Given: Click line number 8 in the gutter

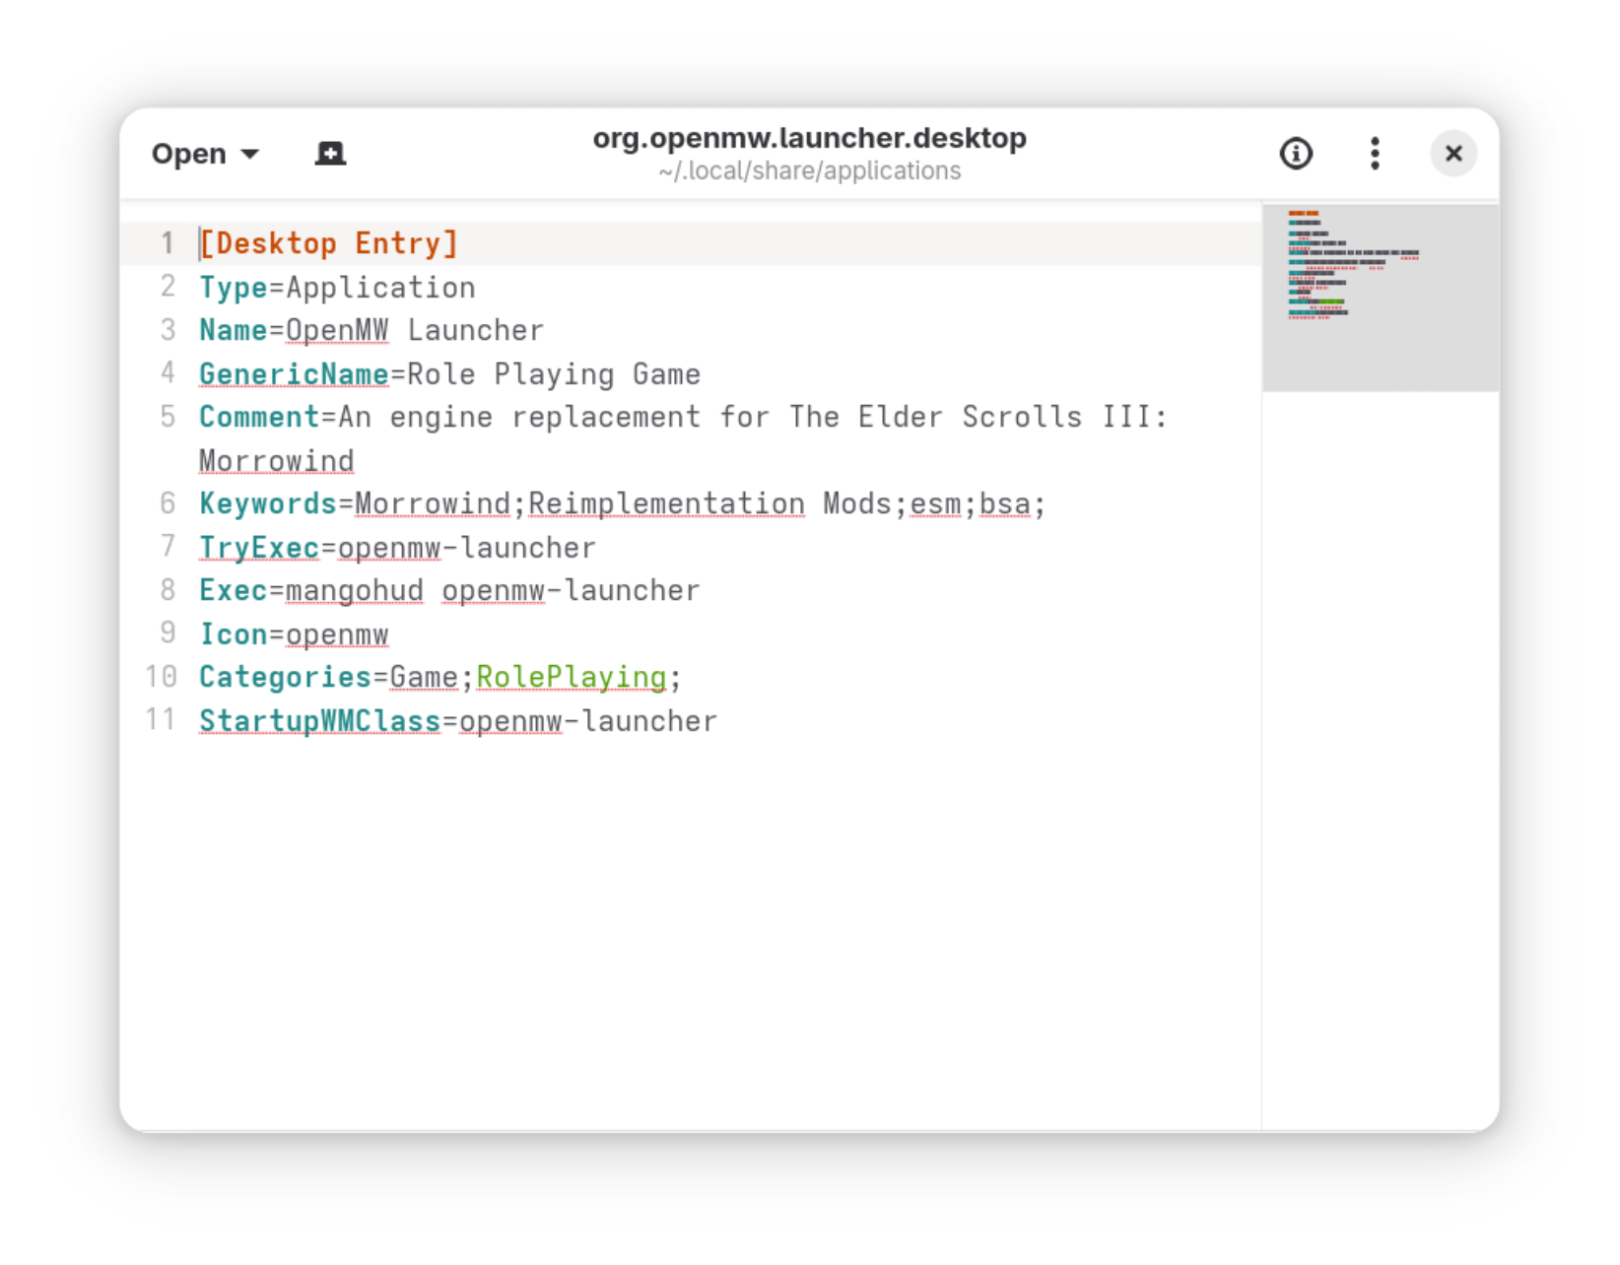Looking at the screenshot, I should click(x=168, y=591).
